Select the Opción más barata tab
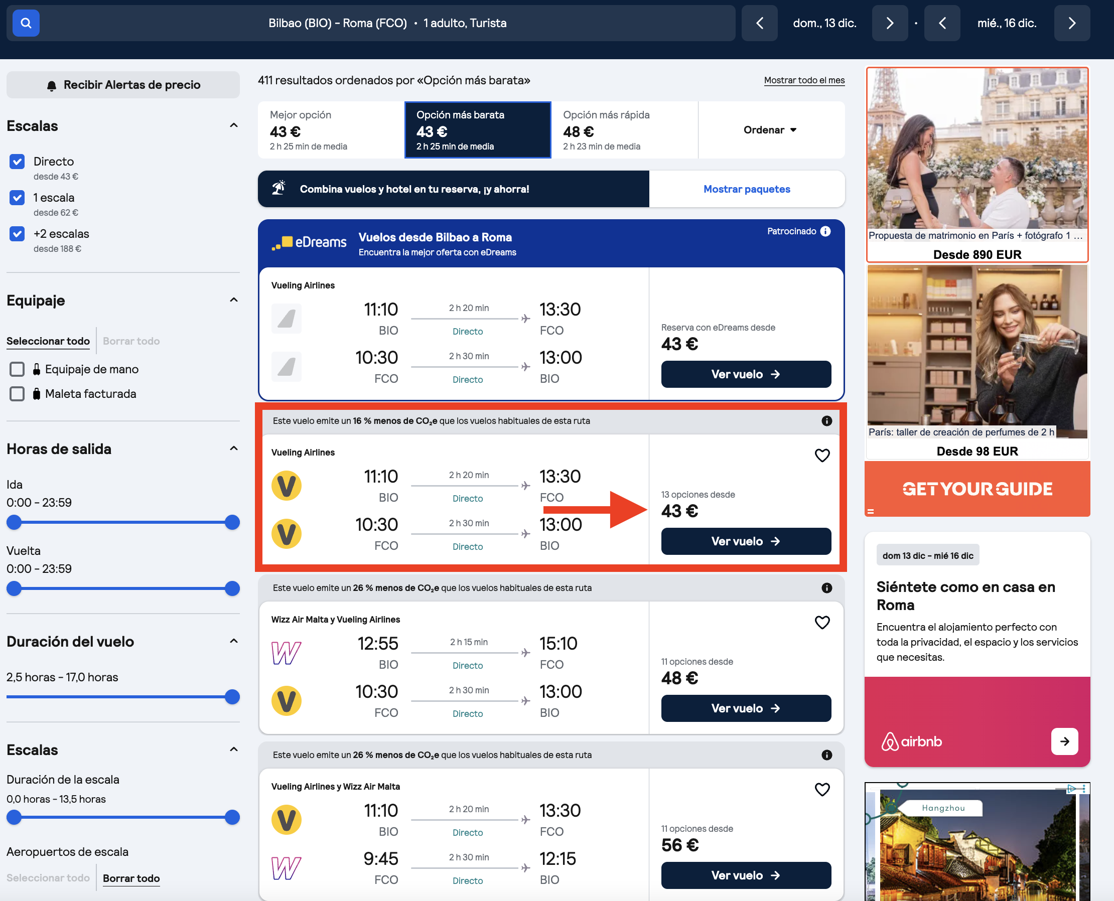The width and height of the screenshot is (1114, 901). click(478, 130)
